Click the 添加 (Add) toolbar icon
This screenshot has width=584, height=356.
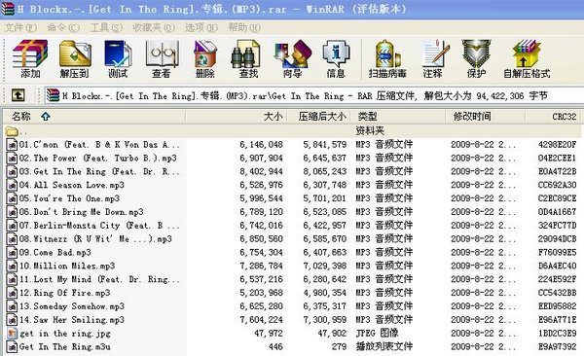click(x=30, y=53)
